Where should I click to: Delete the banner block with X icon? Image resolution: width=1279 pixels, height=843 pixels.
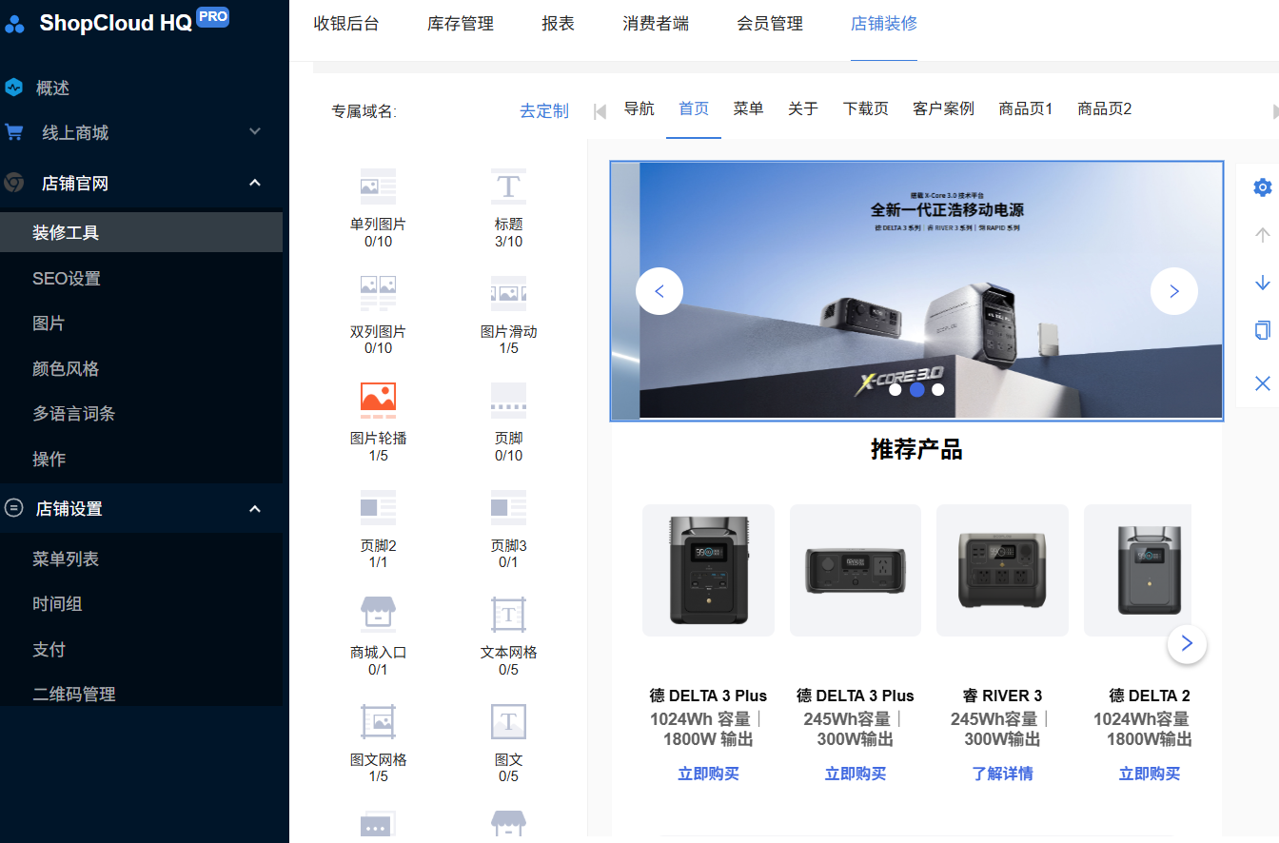pos(1263,383)
